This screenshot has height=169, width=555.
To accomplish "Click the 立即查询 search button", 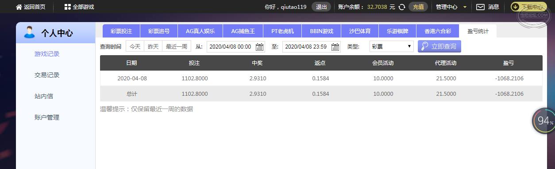I will [x=439, y=46].
